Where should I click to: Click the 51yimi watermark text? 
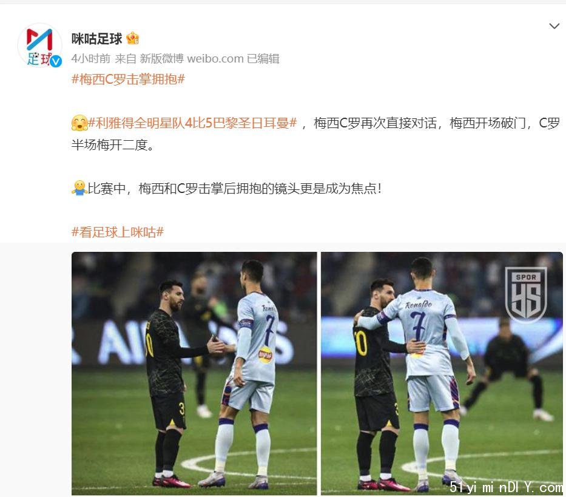[x=506, y=487]
